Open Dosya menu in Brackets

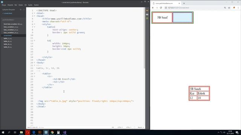click(4, 5)
